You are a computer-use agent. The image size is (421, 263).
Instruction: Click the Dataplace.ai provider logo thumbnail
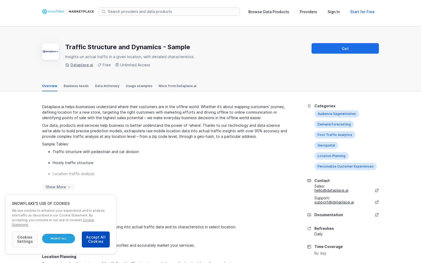(51, 52)
